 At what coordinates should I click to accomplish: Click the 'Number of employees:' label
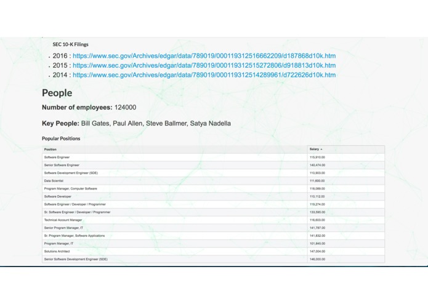tap(77, 108)
